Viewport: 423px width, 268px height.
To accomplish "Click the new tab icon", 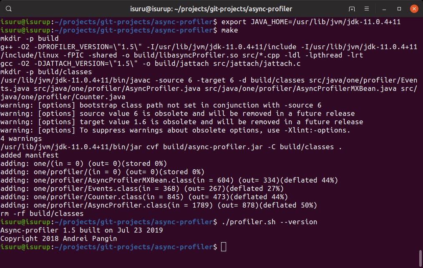I will (352, 9).
